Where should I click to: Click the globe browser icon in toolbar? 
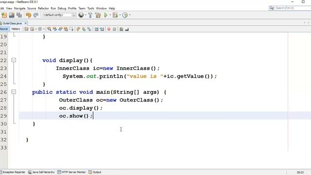click(x=81, y=15)
